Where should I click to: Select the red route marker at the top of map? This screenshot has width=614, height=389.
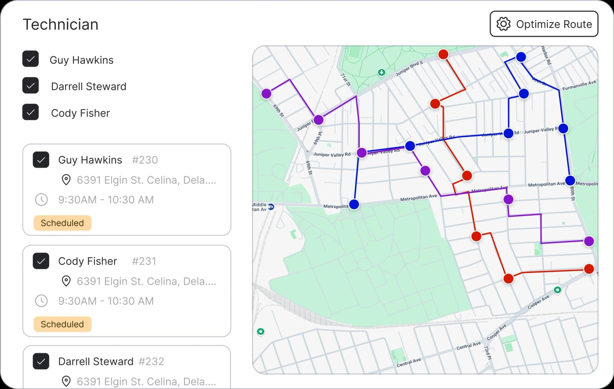click(443, 54)
